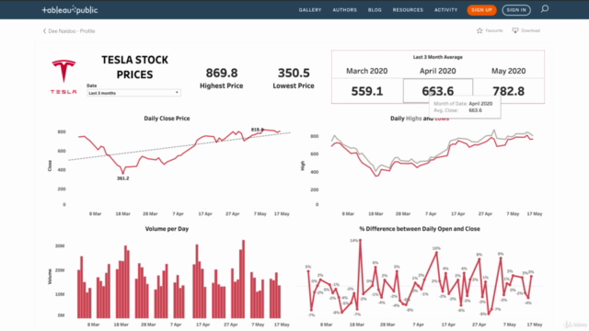This screenshot has width=589, height=331.
Task: Open the Gallery menu
Action: coord(310,10)
